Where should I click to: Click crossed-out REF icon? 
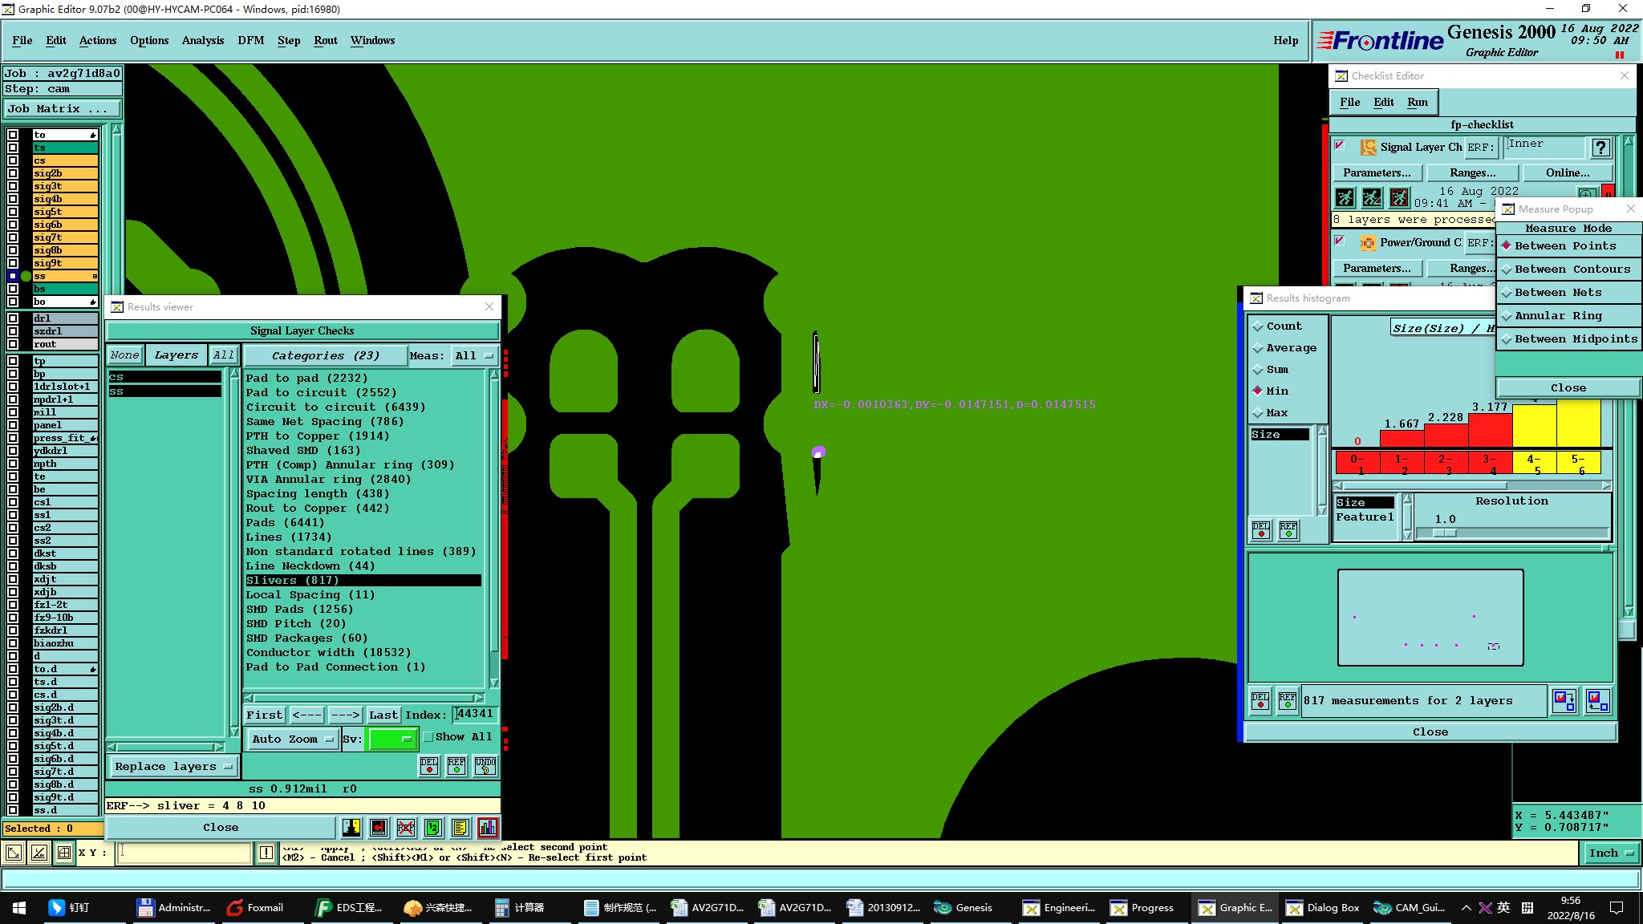(406, 827)
